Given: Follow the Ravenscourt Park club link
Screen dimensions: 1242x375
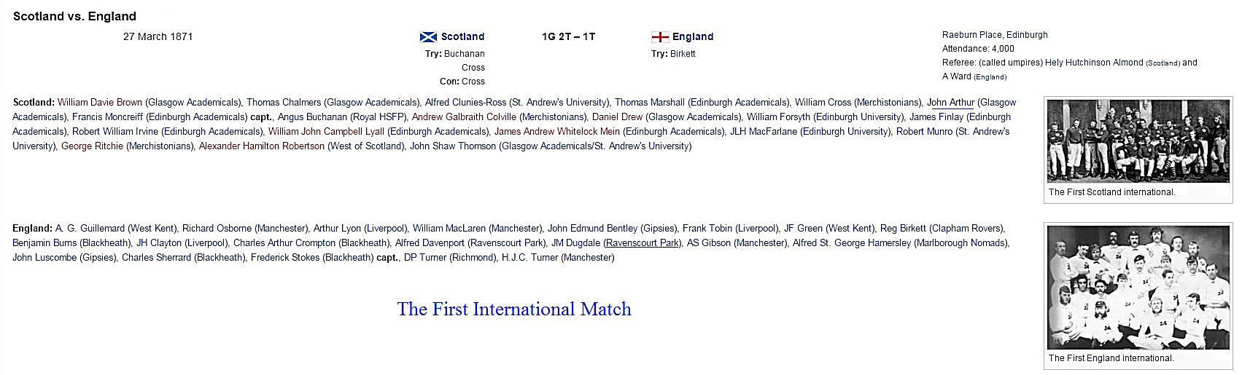Looking at the screenshot, I should 643,243.
